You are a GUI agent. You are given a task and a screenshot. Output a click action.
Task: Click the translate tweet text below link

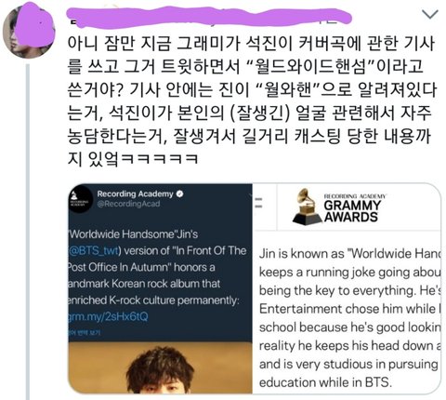point(85,332)
